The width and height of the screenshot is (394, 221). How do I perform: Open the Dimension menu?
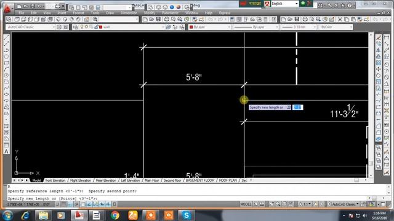(x=129, y=13)
